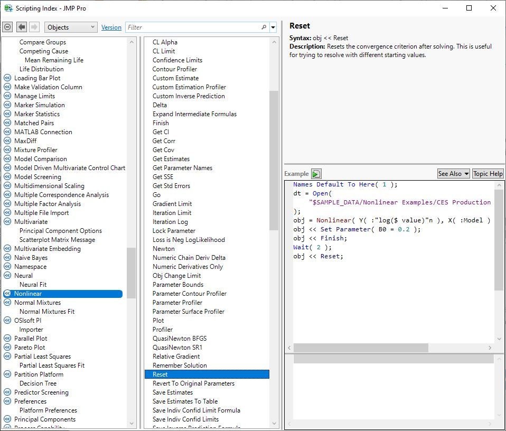Screen dimensions: 506x431
Task: Click the collapse-all minus icon in the toolbar
Action: [7, 27]
